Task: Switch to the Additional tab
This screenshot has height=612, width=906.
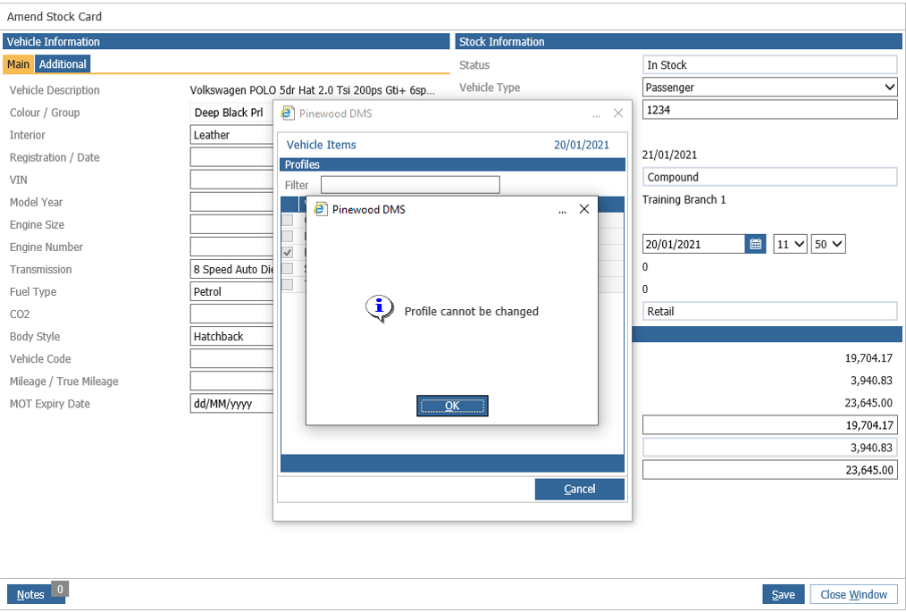Action: pyautogui.click(x=63, y=64)
